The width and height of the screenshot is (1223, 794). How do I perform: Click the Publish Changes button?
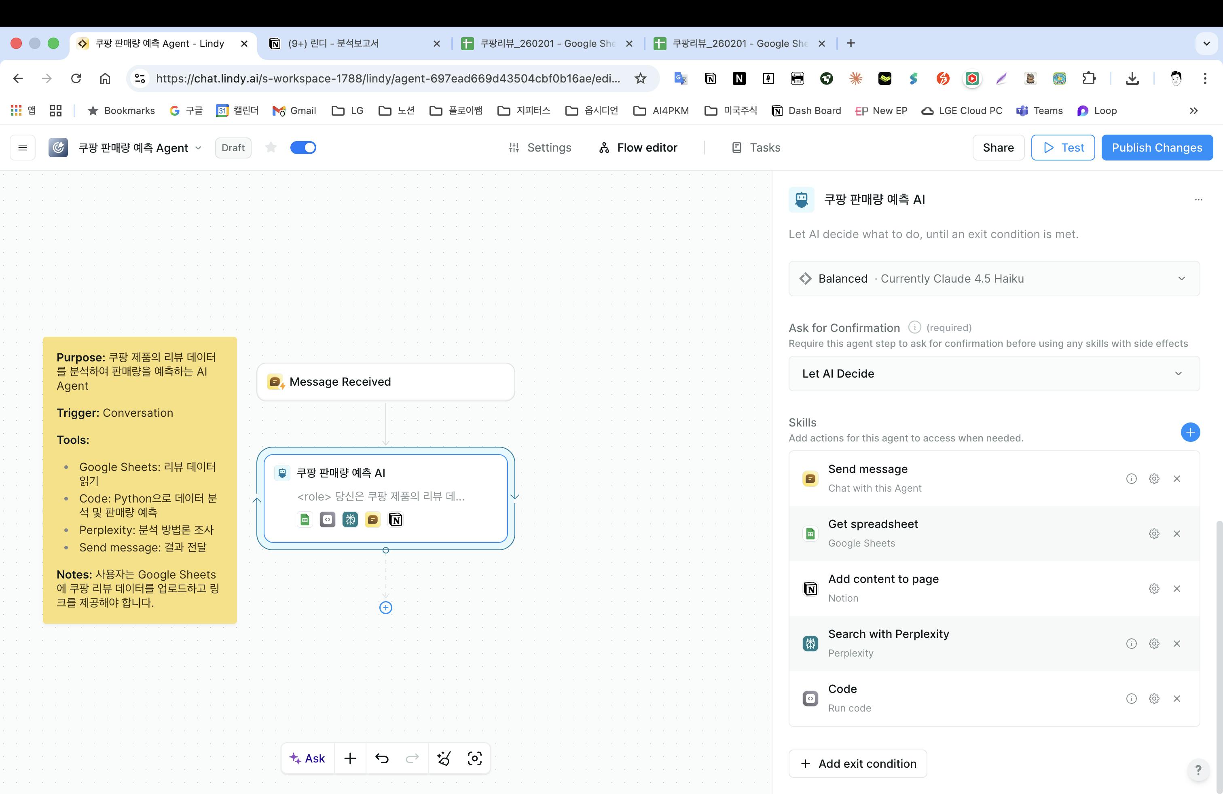tap(1157, 148)
